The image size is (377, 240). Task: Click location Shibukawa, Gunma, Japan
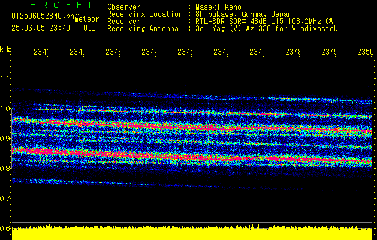tap(243, 14)
